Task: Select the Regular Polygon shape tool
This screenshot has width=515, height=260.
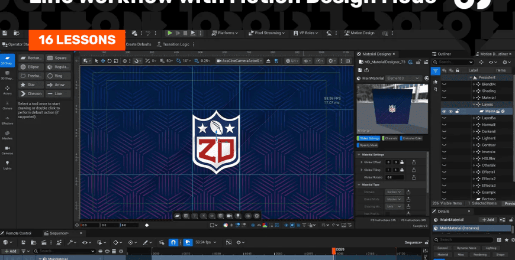Action: click(58, 67)
